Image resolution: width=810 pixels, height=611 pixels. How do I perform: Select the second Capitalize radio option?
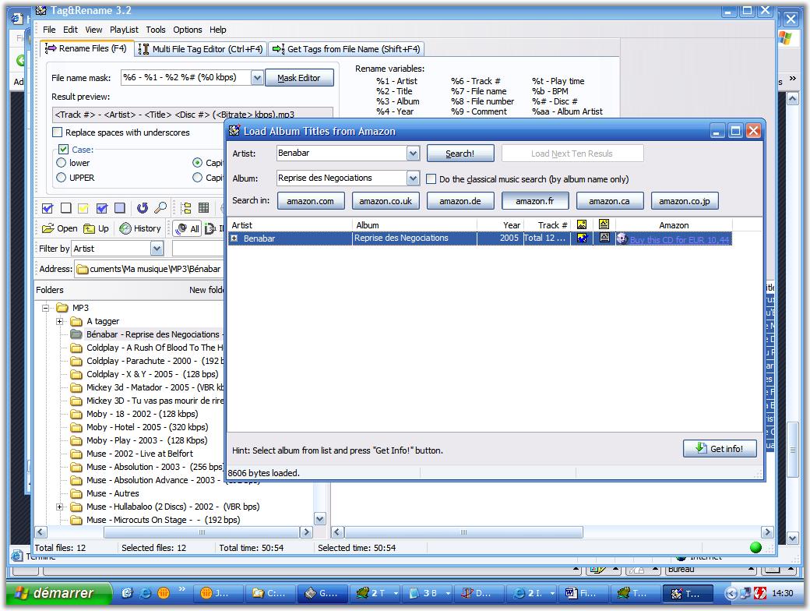coord(197,178)
